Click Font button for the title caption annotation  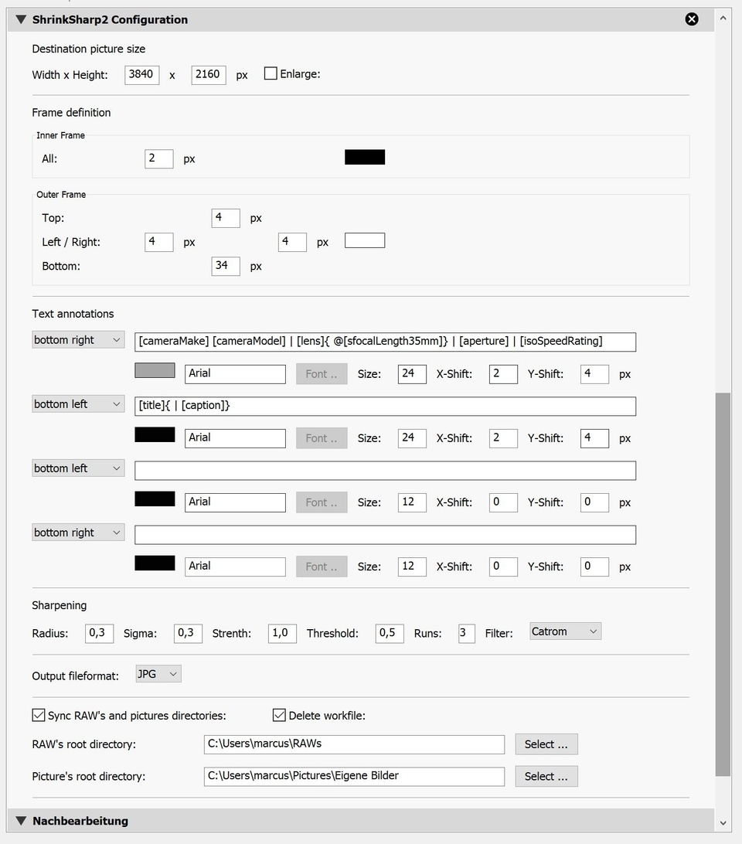[x=321, y=438]
